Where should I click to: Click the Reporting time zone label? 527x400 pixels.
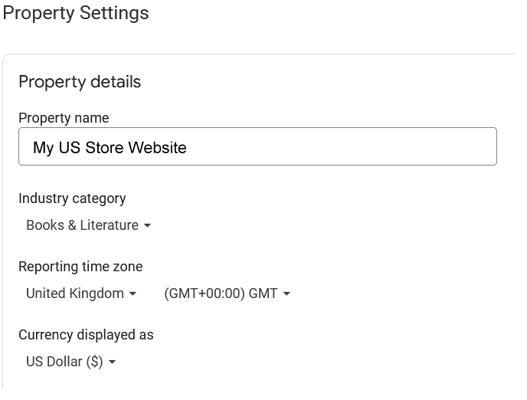click(x=80, y=267)
